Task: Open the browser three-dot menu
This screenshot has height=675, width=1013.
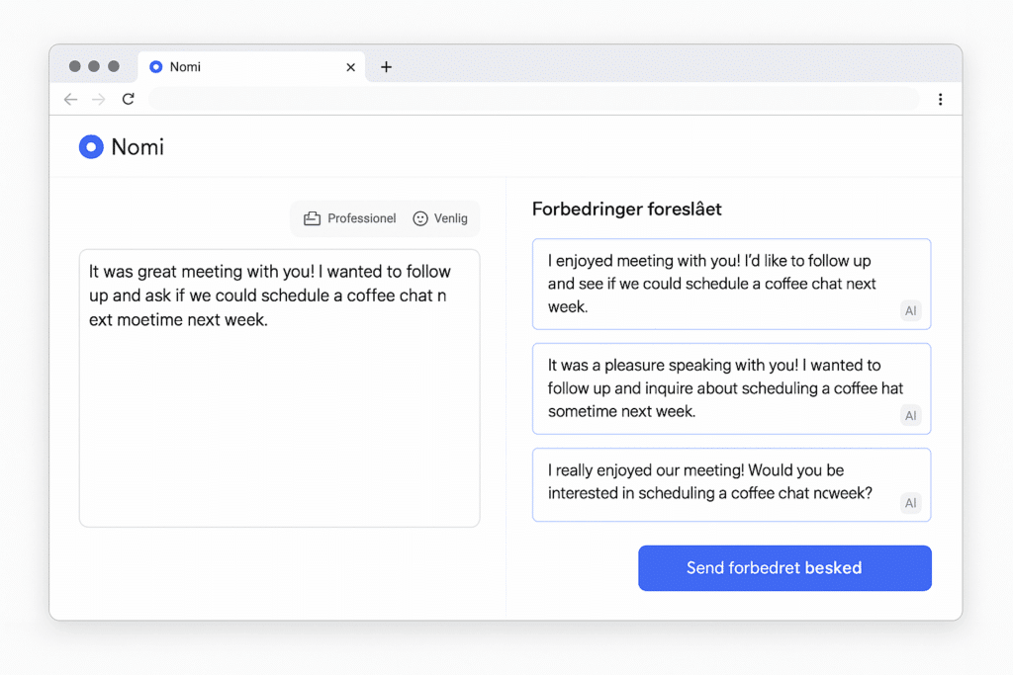Action: coord(940,99)
